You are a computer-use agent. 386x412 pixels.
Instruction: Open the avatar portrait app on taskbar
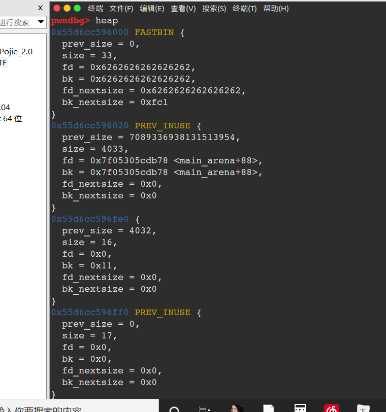[x=236, y=408]
